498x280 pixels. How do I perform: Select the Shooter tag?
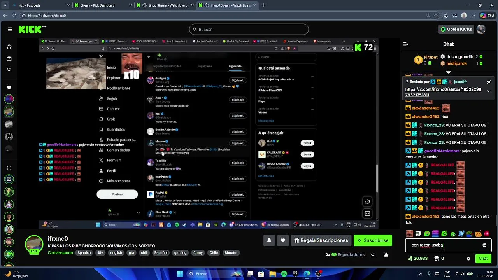coord(231,253)
